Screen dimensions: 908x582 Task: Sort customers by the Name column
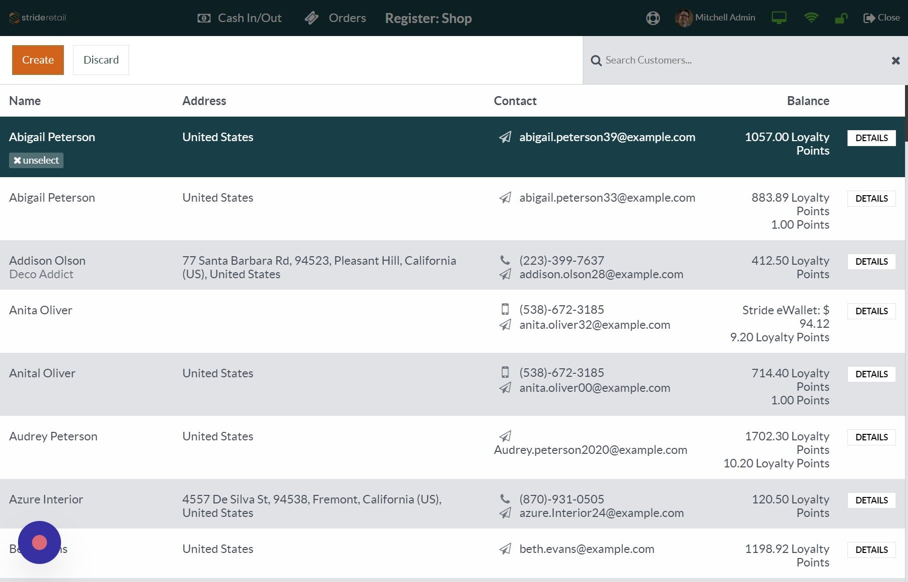point(25,101)
